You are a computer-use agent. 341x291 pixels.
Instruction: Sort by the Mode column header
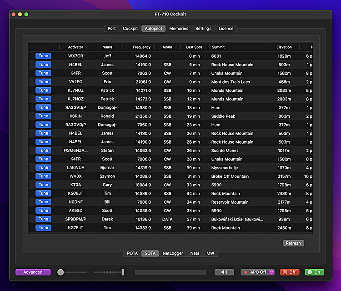[x=167, y=47]
